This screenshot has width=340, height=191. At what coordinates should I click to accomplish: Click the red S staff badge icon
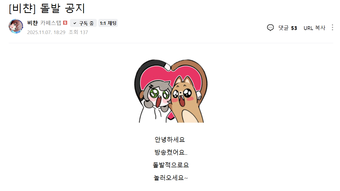(65, 23)
